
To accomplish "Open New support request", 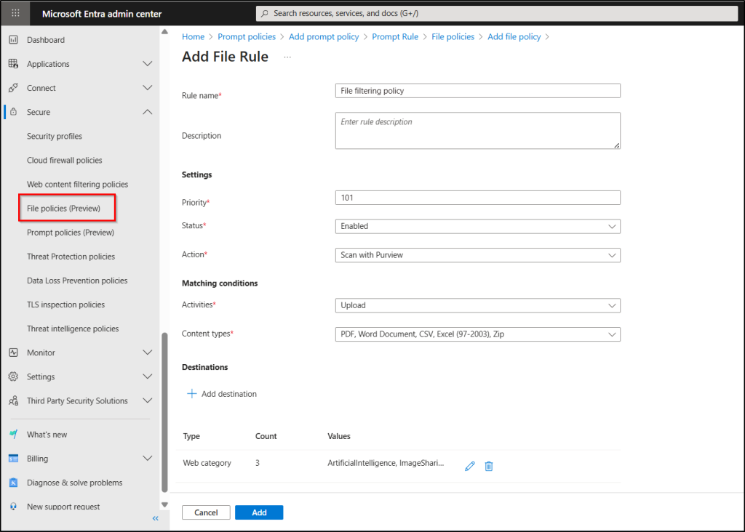I will pos(63,507).
